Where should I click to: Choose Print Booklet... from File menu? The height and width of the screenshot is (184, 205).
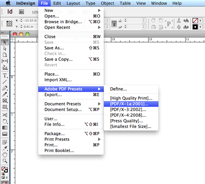(71, 151)
